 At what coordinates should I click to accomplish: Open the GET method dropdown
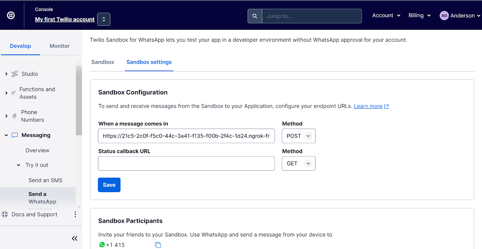(299, 164)
